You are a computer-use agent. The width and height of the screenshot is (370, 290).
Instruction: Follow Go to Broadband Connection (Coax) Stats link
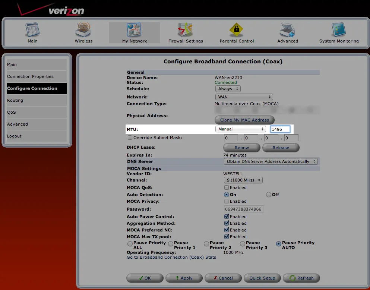click(171, 257)
